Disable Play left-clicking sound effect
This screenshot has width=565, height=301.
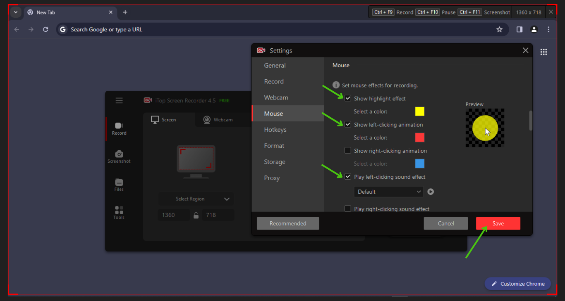[348, 177]
